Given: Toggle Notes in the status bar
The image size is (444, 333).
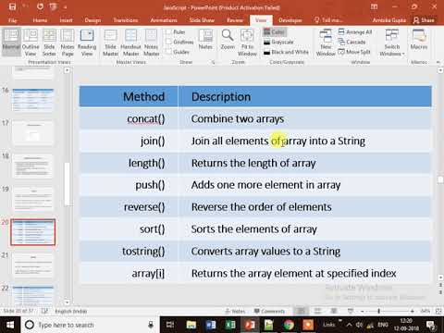Looking at the screenshot, I should [235, 311].
